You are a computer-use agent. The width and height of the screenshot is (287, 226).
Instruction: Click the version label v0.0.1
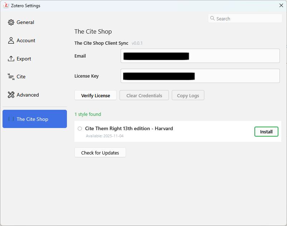pos(137,43)
